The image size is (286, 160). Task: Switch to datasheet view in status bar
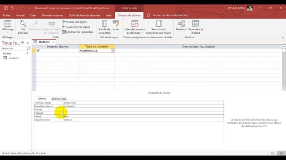coord(273,153)
